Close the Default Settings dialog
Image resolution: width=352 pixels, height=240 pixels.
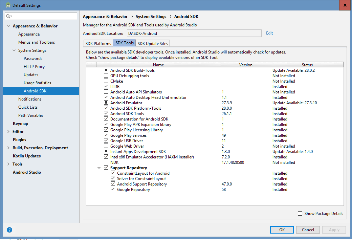tap(345, 5)
